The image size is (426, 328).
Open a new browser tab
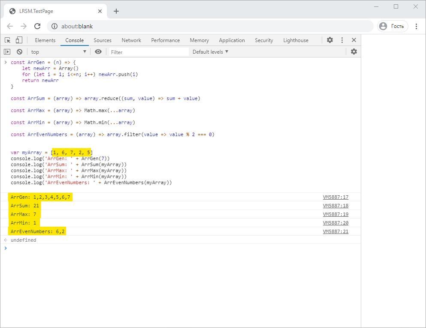(x=116, y=11)
